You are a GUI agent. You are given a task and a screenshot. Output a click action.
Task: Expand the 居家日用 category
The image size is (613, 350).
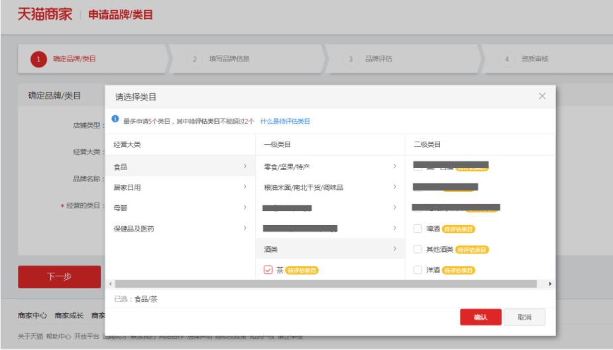(x=180, y=187)
